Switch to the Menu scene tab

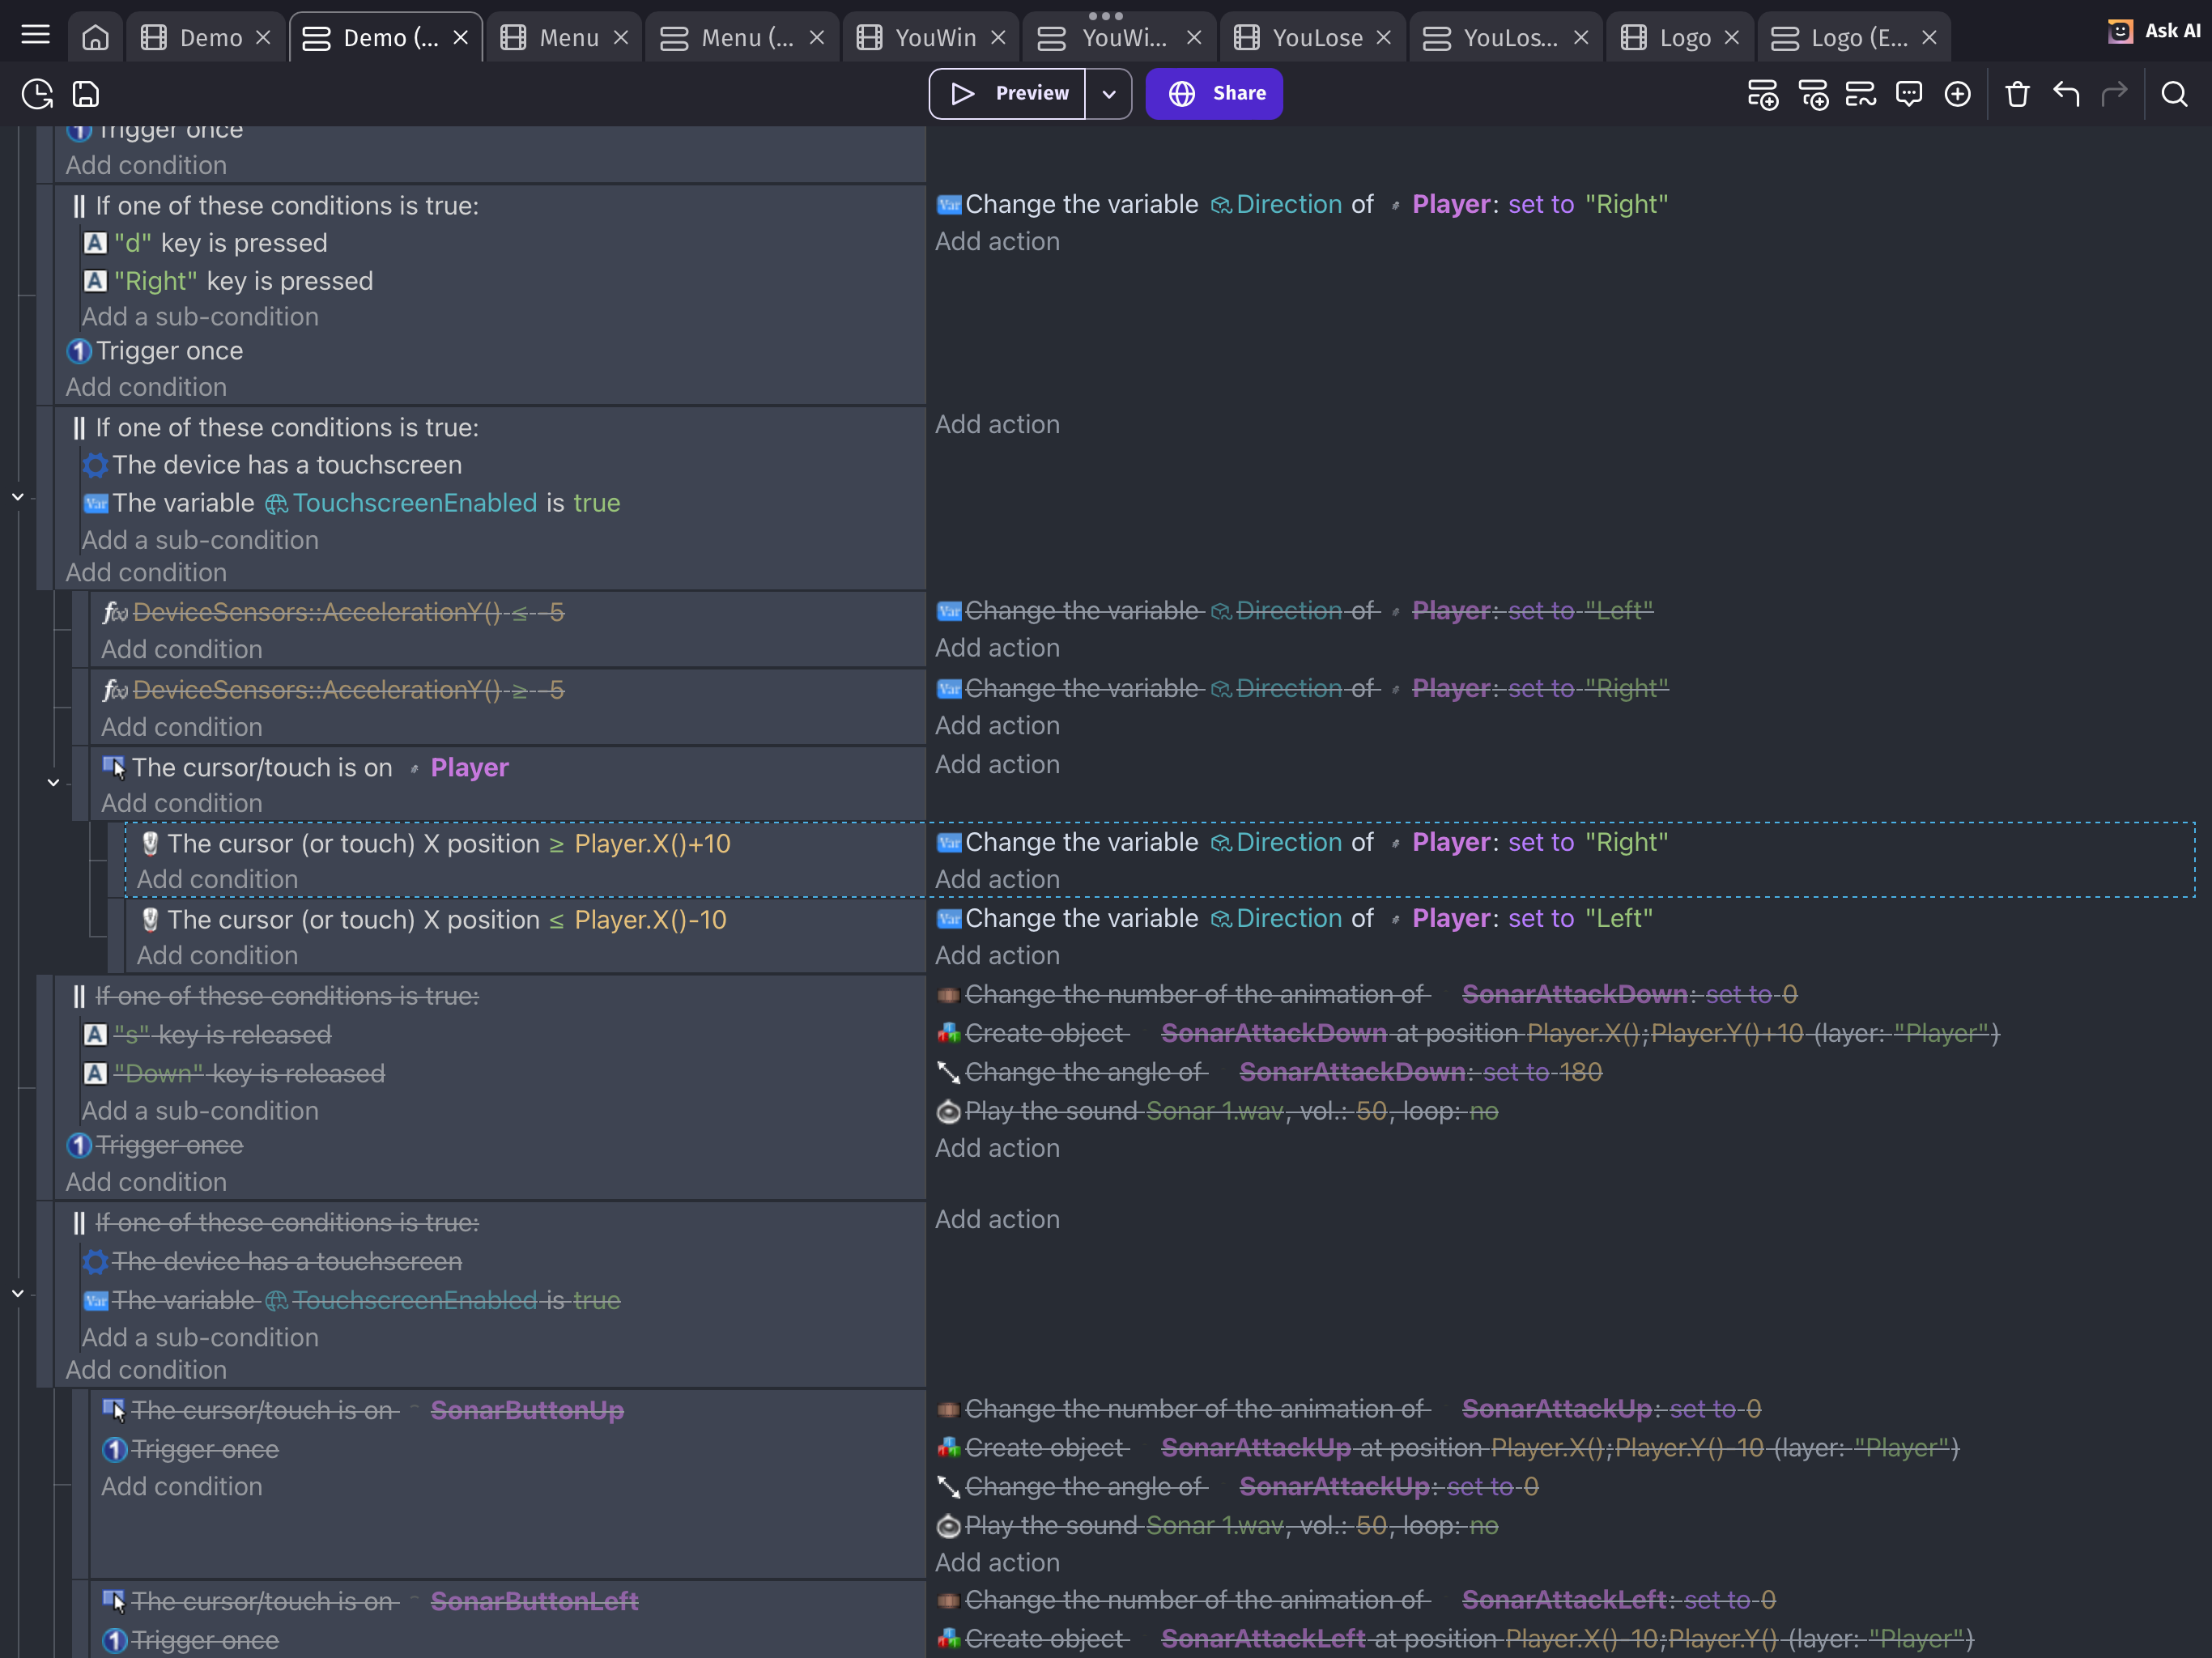pos(564,38)
